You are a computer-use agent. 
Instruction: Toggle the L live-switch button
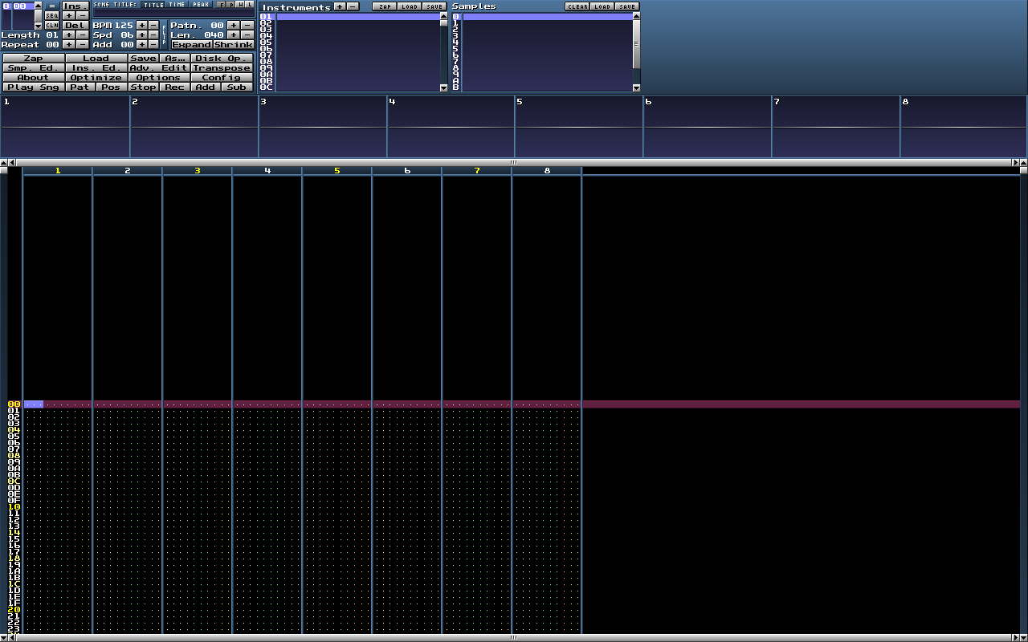coord(250,5)
